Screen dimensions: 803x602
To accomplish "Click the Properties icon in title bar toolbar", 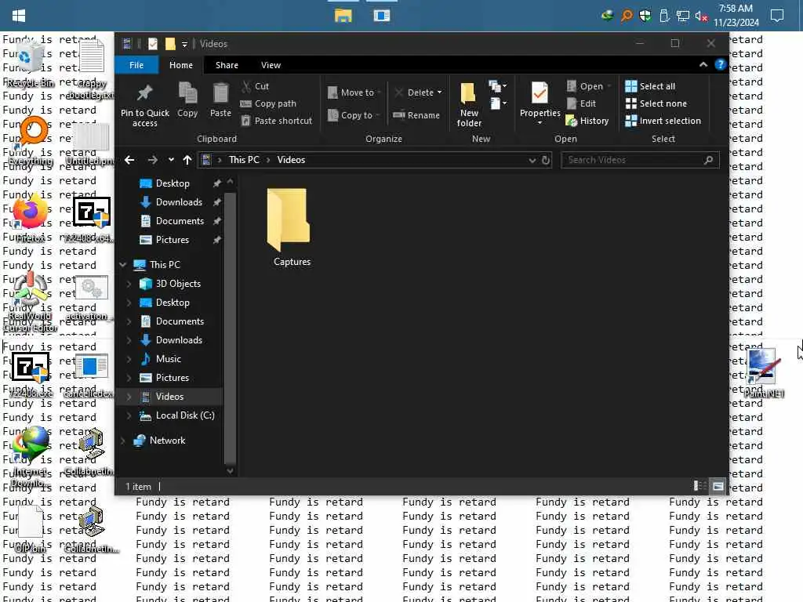I will coord(153,44).
